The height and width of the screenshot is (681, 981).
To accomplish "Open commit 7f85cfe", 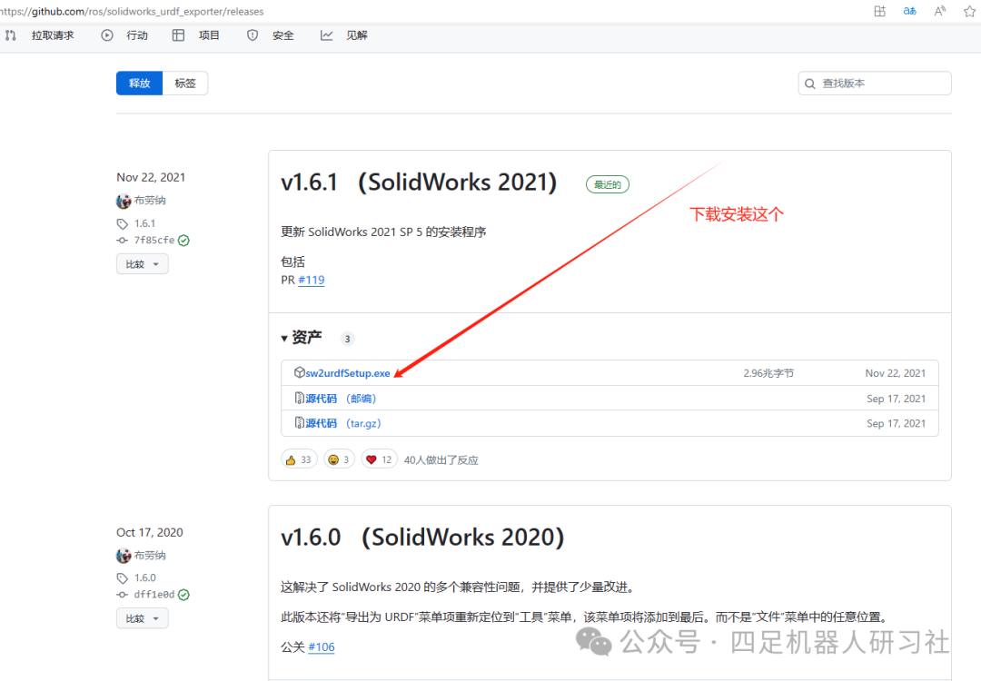I will pos(154,240).
